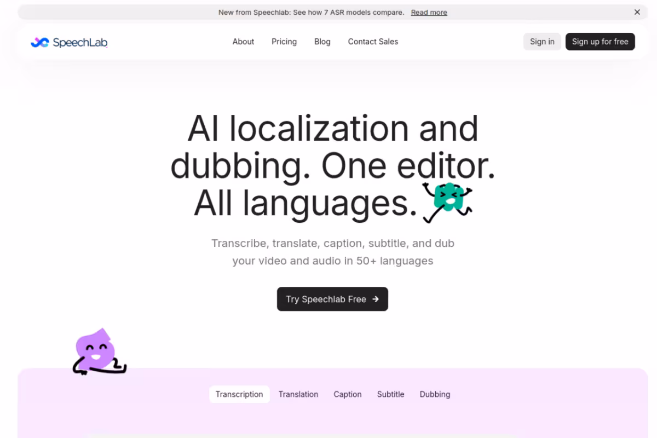Select the Transcription tab

pos(239,394)
